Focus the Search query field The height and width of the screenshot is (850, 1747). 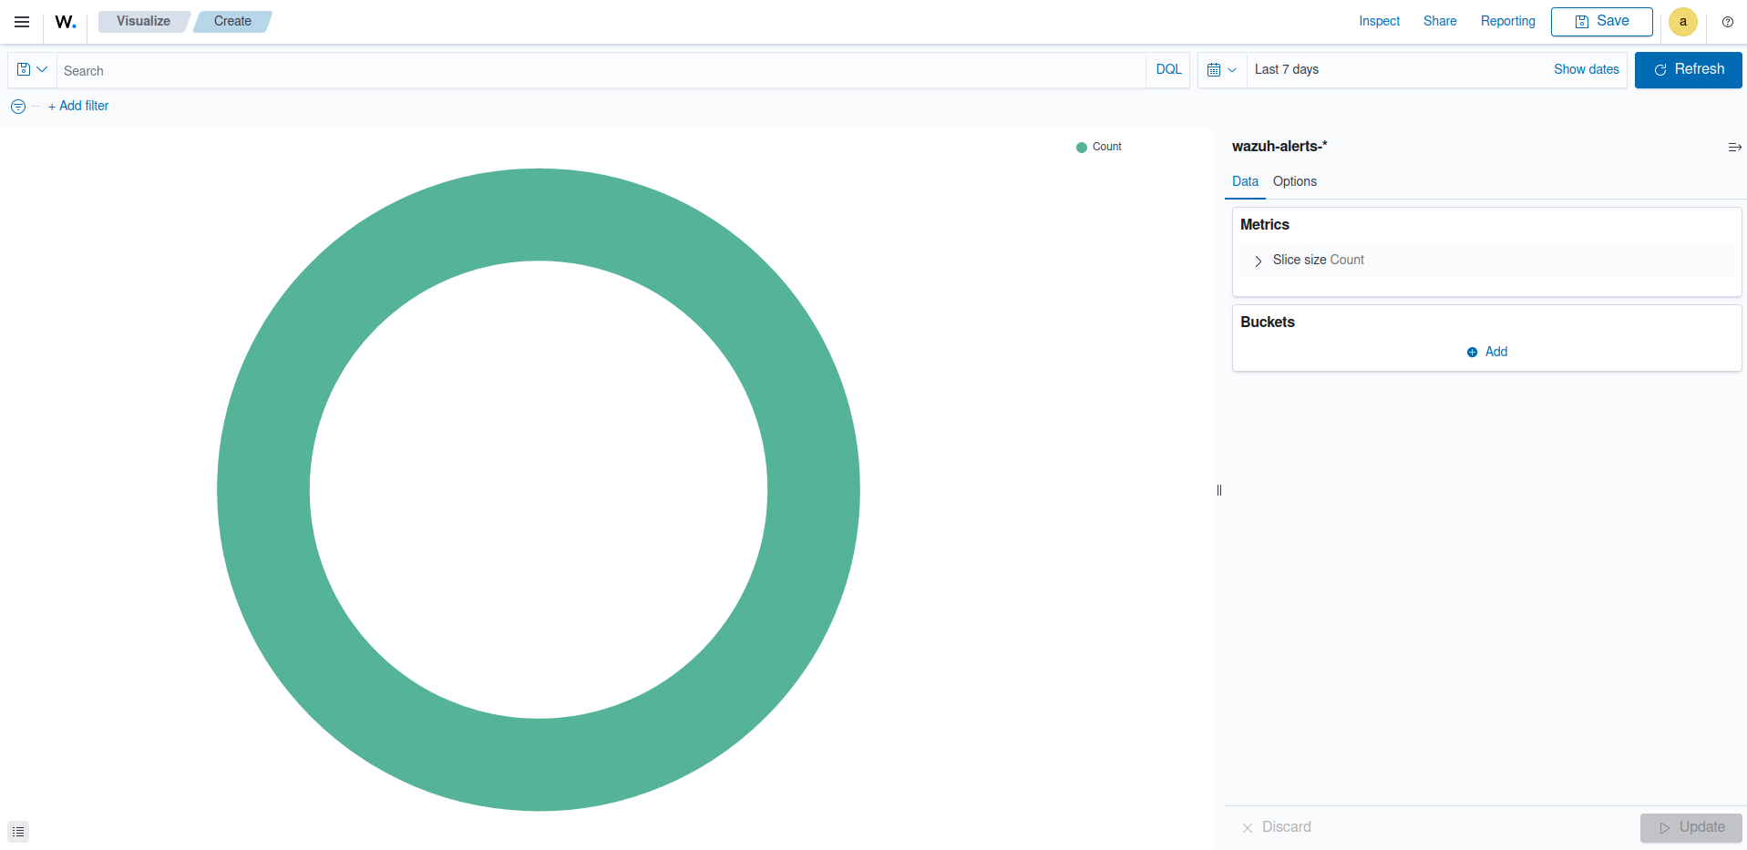click(601, 70)
